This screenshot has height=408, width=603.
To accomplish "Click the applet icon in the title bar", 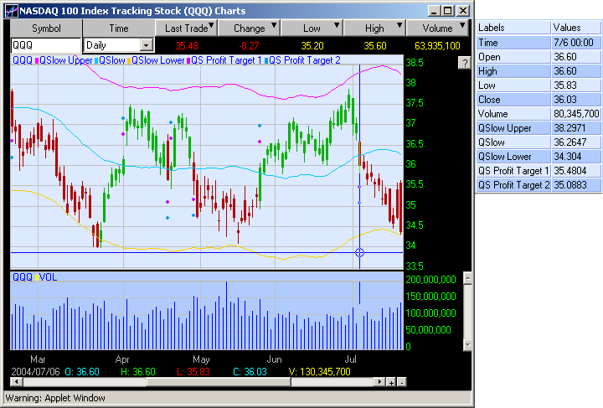I will point(11,11).
